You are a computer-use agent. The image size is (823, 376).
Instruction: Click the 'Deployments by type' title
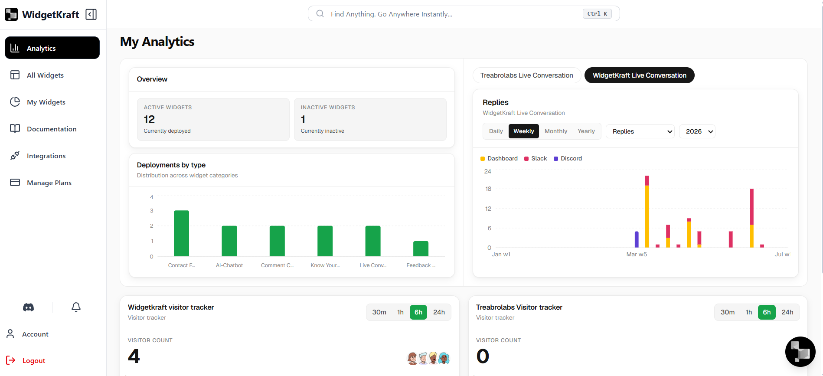171,165
